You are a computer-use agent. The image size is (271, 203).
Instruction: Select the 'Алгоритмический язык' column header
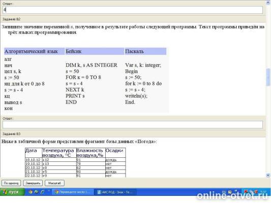click(35, 51)
